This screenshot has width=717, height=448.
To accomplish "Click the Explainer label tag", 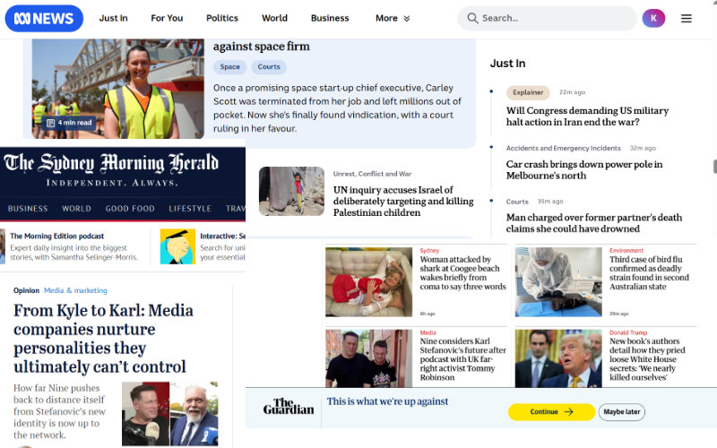I will [528, 92].
